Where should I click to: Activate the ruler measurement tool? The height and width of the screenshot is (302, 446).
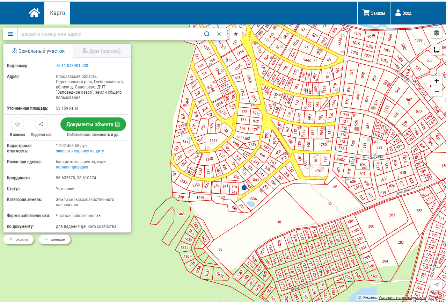[x=436, y=50]
